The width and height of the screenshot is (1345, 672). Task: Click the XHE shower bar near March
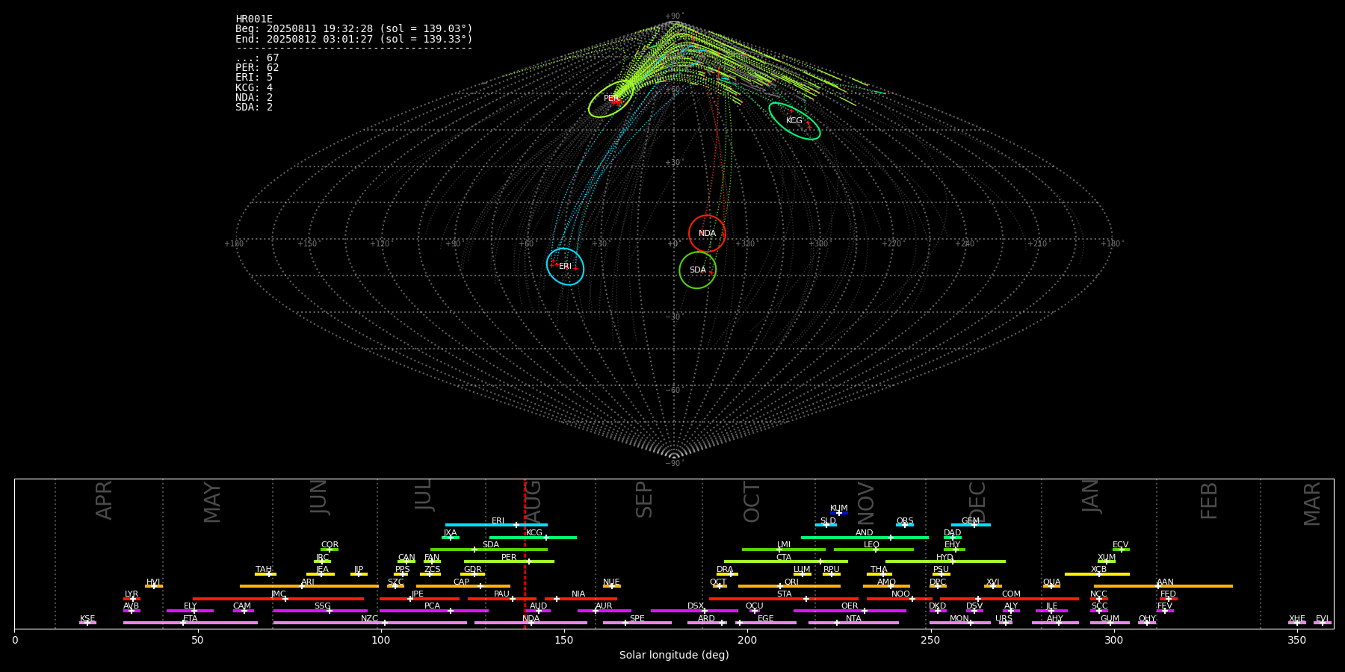tap(1297, 623)
